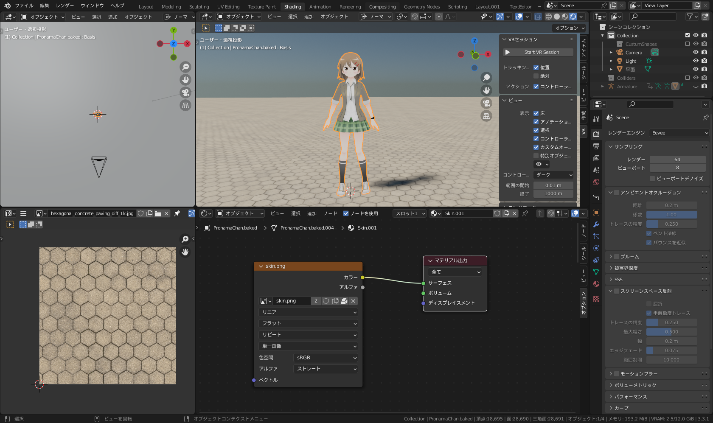Click the zoom magnifier gizmo in the left viewport
The height and width of the screenshot is (423, 713).
185,67
